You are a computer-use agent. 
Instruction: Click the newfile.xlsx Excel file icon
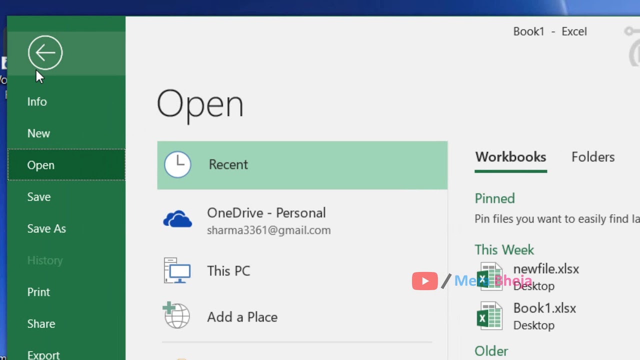coord(489,276)
